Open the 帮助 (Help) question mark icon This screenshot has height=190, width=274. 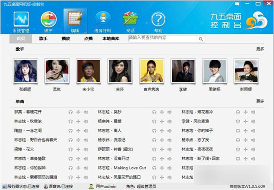[x=158, y=21]
